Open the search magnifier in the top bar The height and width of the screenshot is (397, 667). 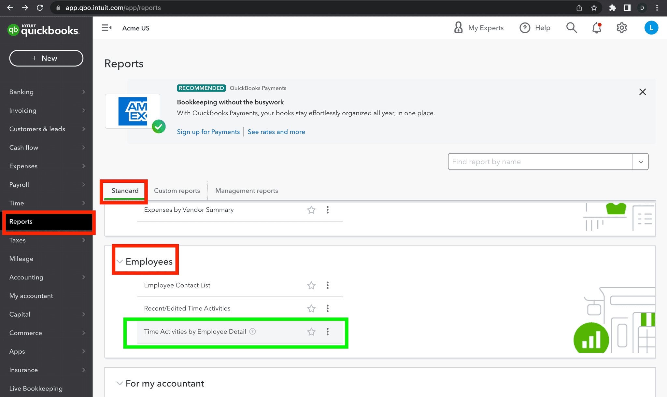(x=571, y=28)
